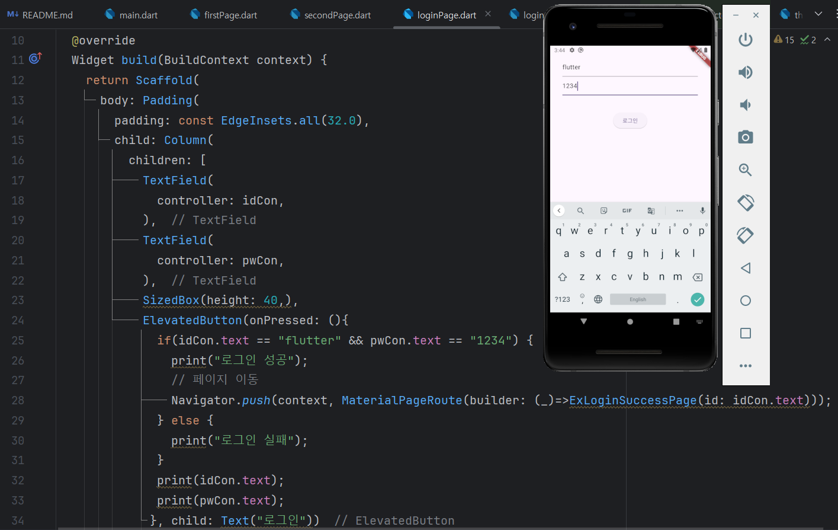Image resolution: width=838 pixels, height=530 pixels.
Task: Go to previous highlighted error arrow
Action: (x=827, y=39)
